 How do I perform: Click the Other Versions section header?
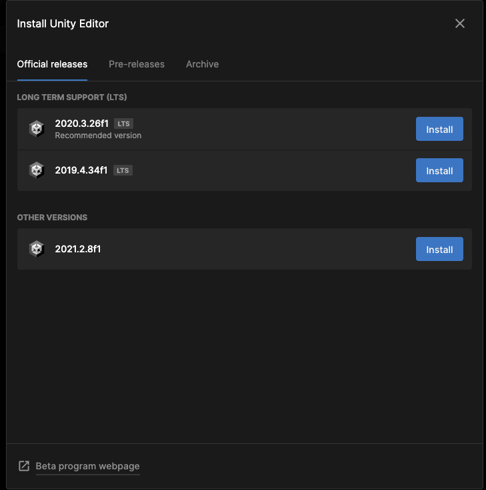[52, 218]
